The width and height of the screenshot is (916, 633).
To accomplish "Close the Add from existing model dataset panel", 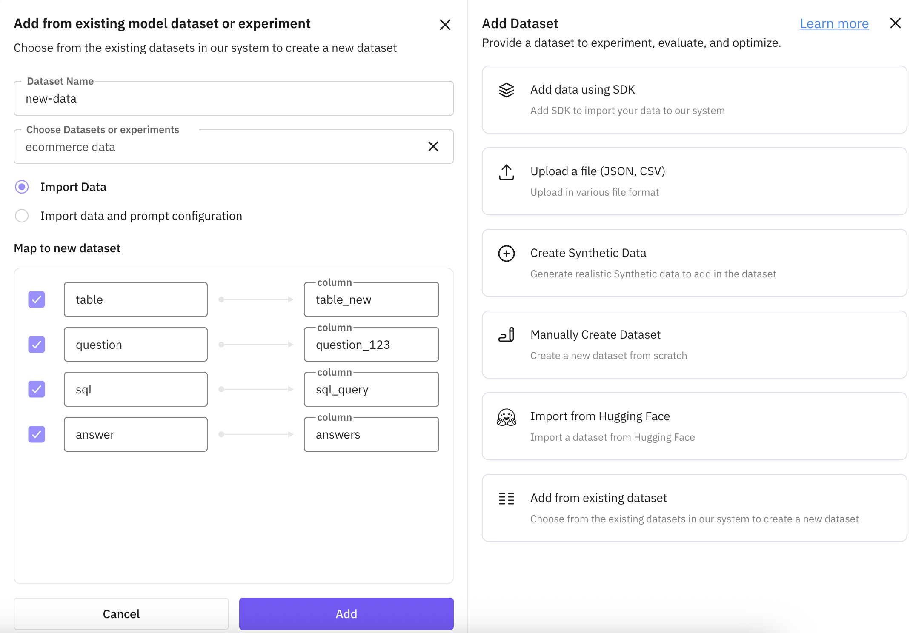I will point(445,25).
